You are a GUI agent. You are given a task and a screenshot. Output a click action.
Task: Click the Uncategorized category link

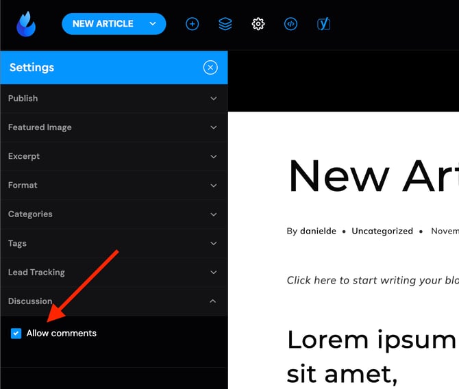[x=382, y=231]
